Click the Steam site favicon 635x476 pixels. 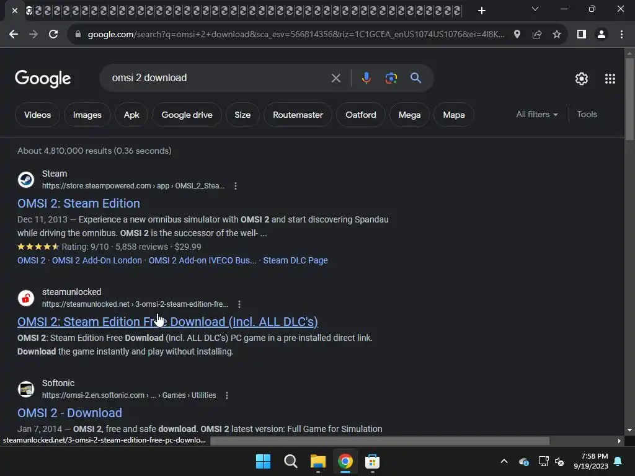(26, 180)
